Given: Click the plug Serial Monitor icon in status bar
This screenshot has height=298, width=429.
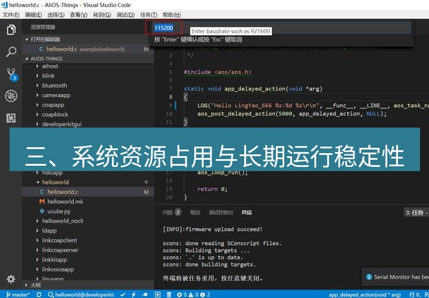Looking at the screenshot, I should coord(145,294).
